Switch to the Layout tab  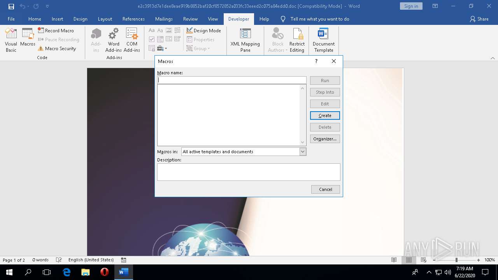click(105, 19)
